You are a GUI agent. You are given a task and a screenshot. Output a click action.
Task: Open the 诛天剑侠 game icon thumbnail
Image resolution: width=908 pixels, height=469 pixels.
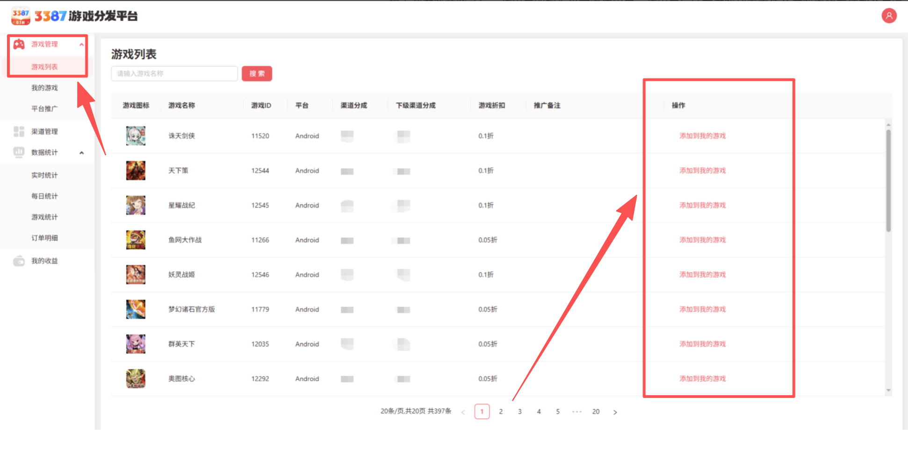pyautogui.click(x=136, y=136)
